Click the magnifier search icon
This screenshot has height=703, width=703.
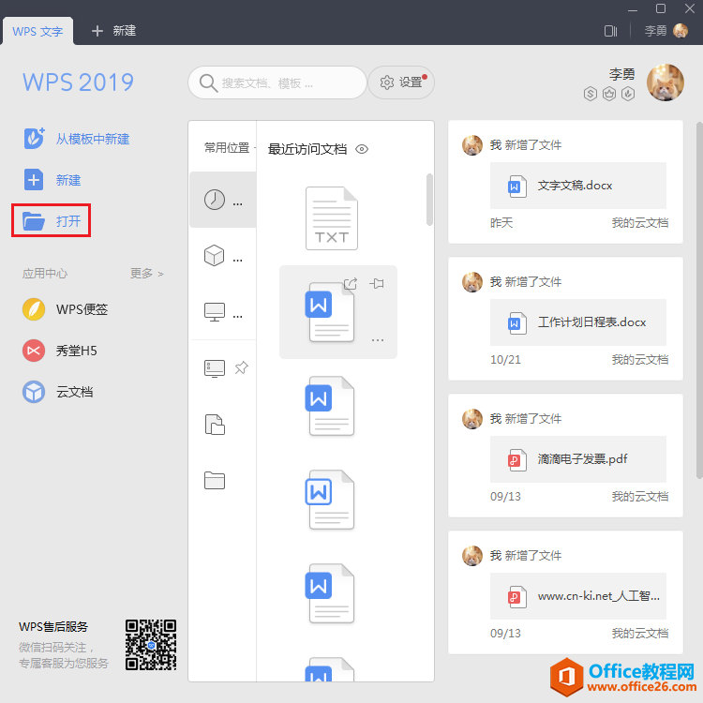(208, 82)
